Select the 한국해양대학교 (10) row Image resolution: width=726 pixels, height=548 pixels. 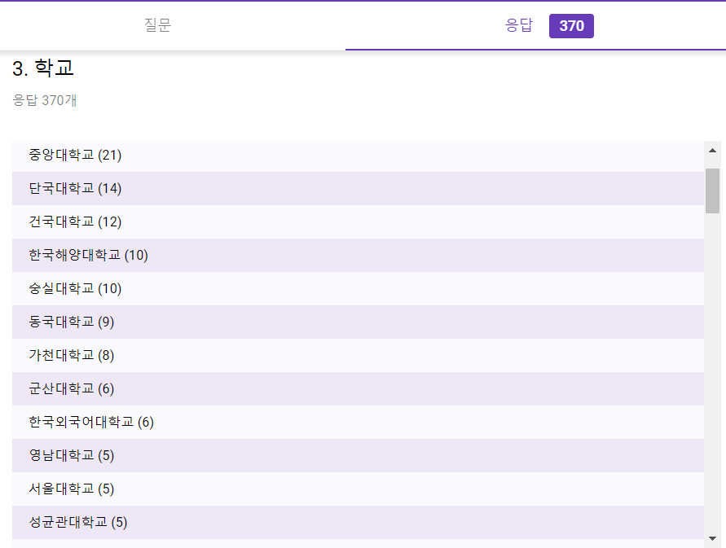[x=358, y=255]
